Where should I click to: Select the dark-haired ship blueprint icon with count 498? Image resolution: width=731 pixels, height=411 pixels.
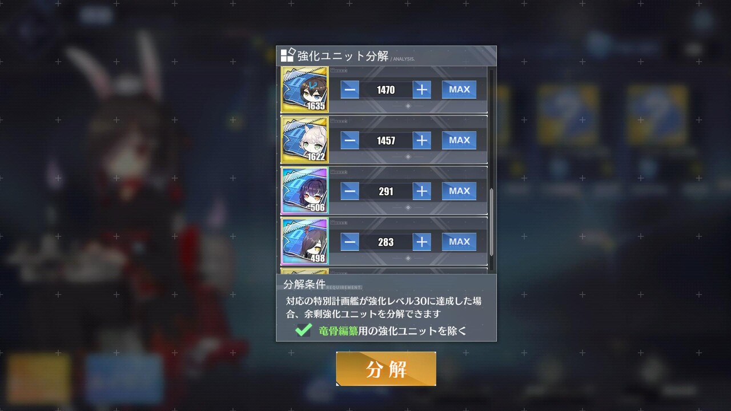click(305, 241)
